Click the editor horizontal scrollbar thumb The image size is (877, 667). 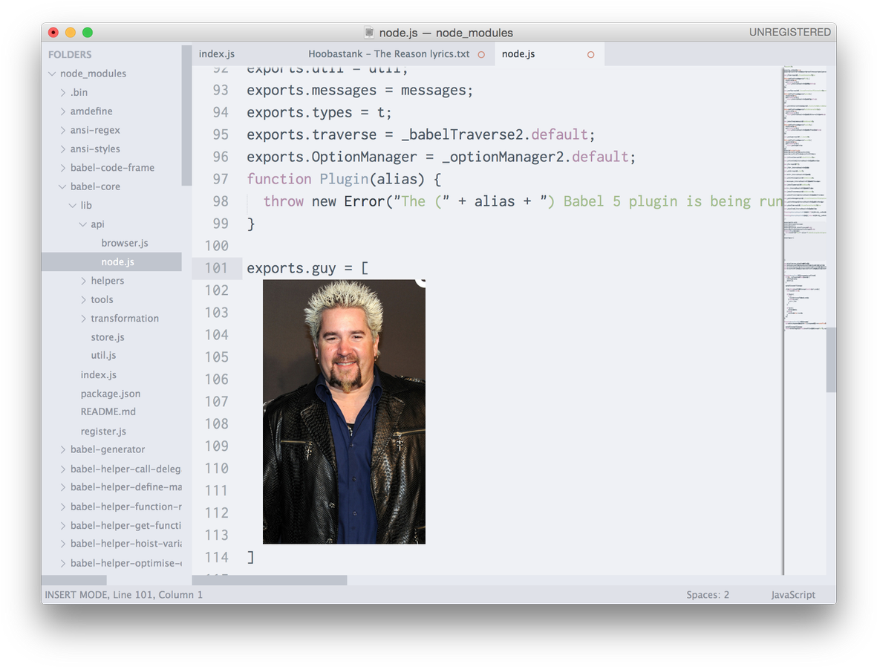pyautogui.click(x=269, y=580)
